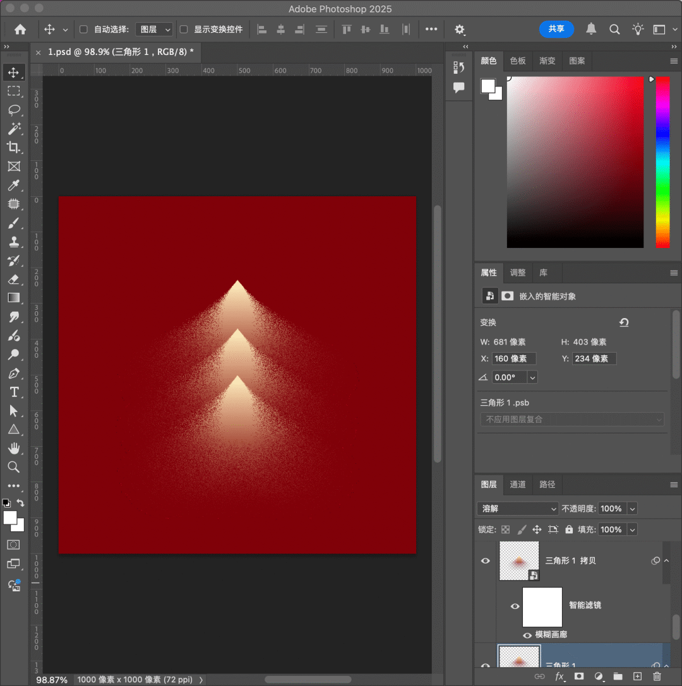Image resolution: width=682 pixels, height=686 pixels.
Task: Click the rainbow hue slider strip
Action: click(662, 162)
